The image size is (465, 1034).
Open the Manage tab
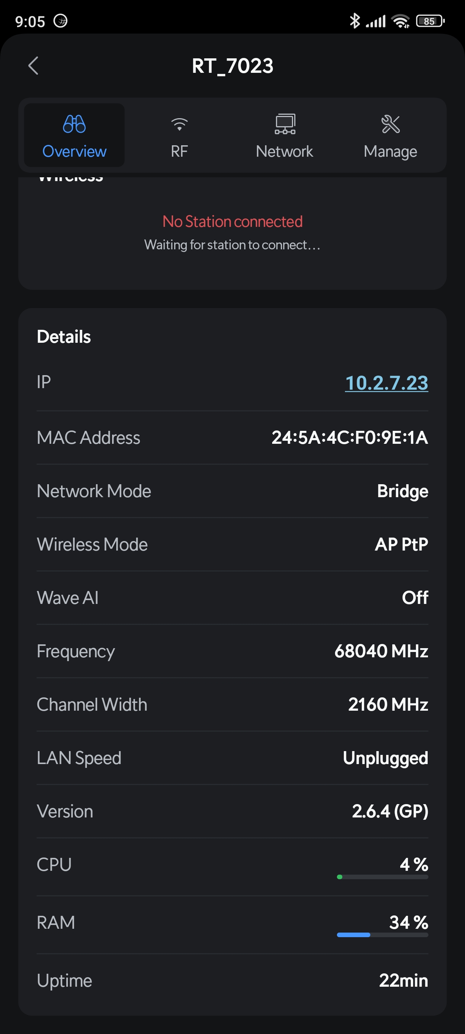390,151
